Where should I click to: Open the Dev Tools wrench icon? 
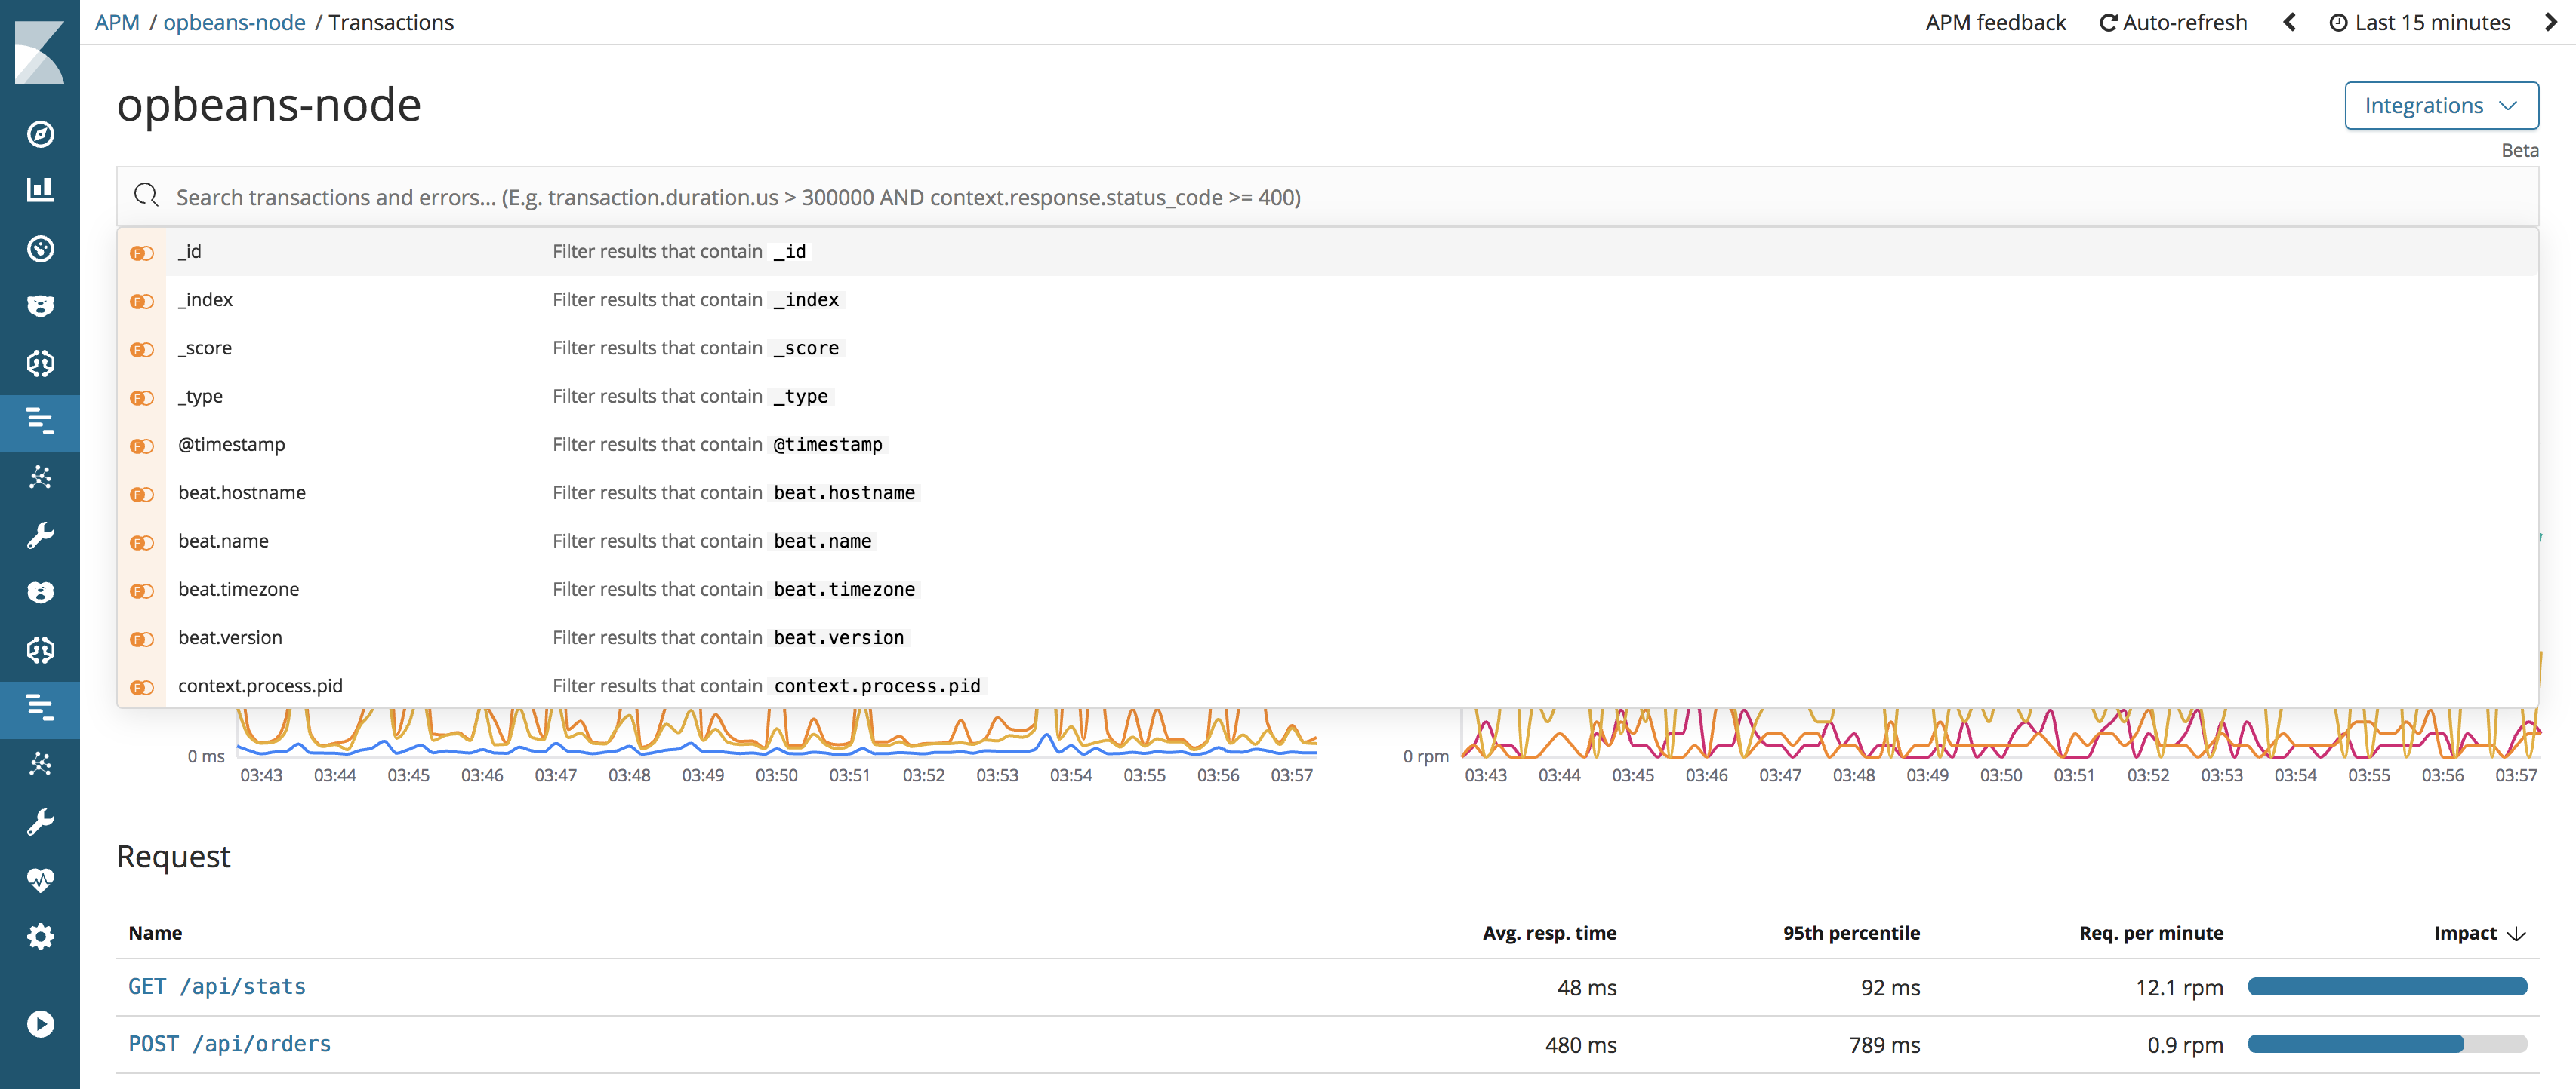[40, 821]
